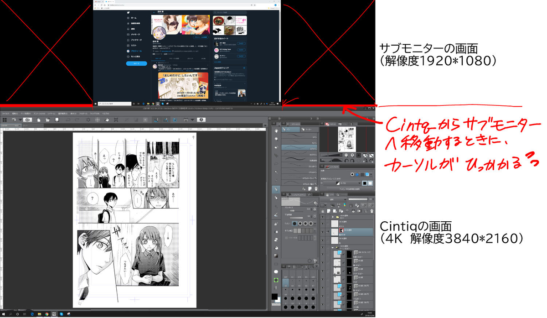The image size is (547, 318).
Task: Click brush size slider in Tool Property
Action: pyautogui.click(x=295, y=211)
